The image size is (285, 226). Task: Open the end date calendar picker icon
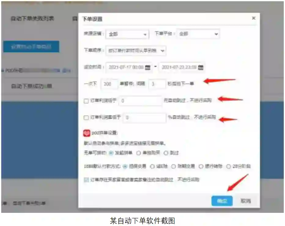point(201,68)
